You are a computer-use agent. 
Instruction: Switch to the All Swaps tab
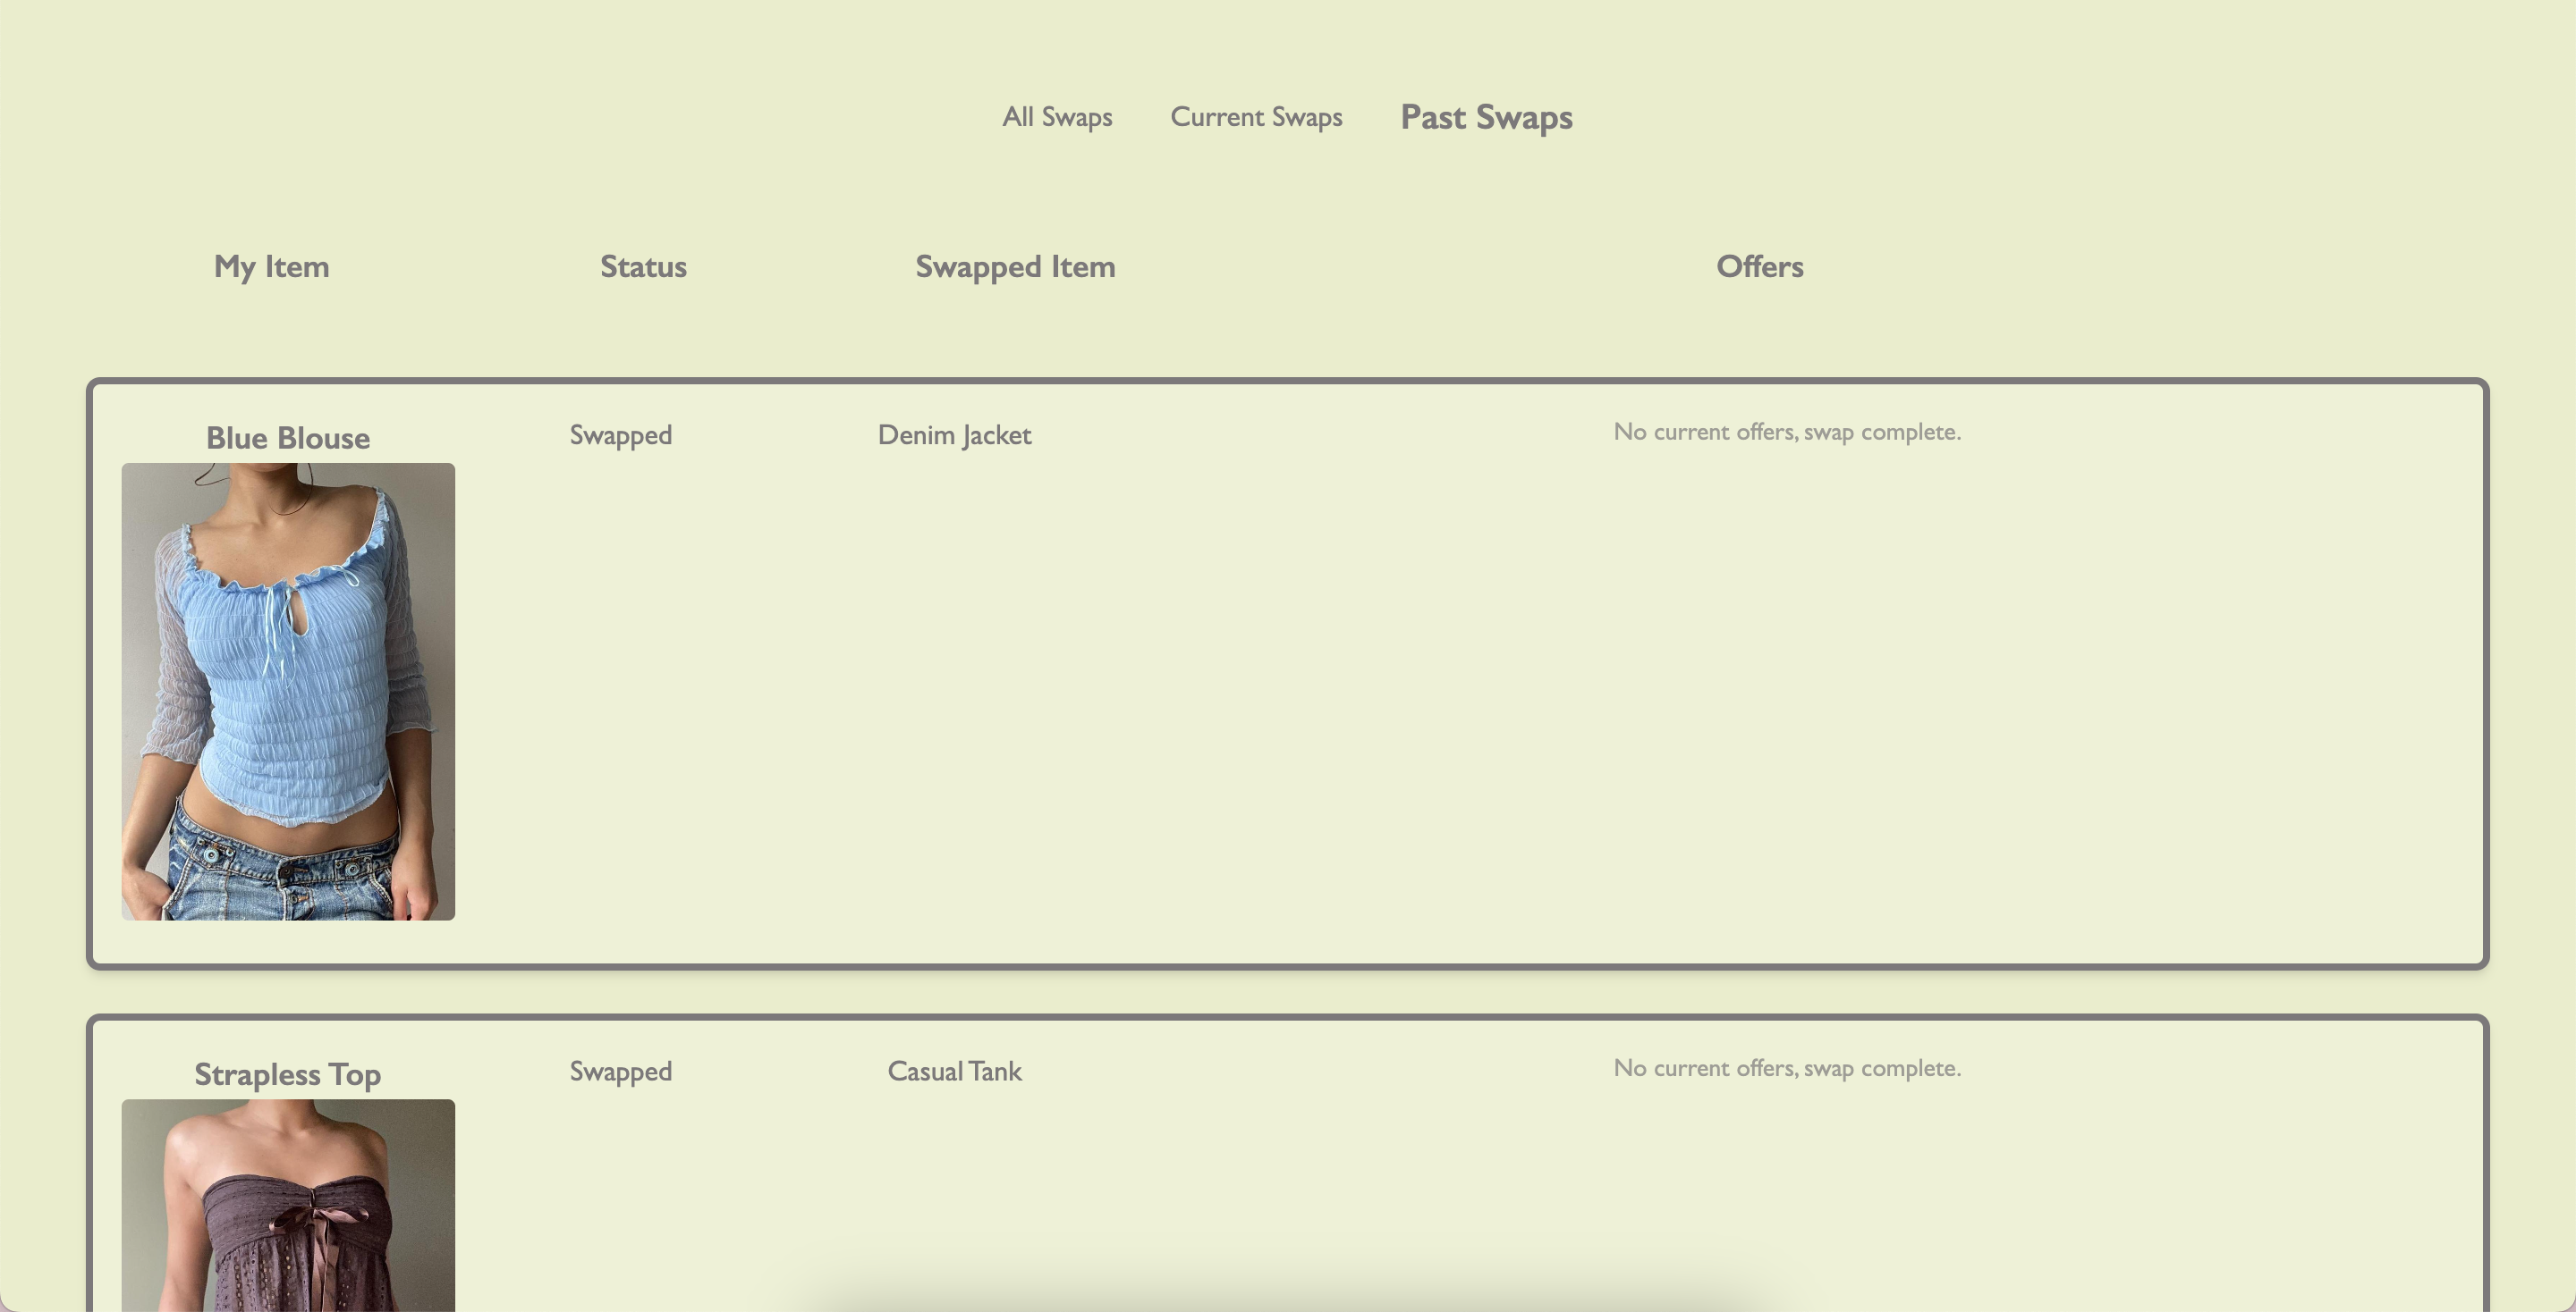(x=1057, y=117)
